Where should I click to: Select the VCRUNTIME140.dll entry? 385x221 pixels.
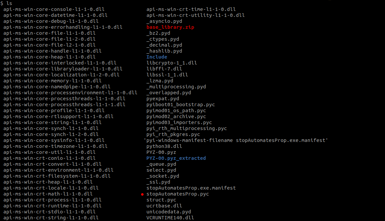point(170,218)
